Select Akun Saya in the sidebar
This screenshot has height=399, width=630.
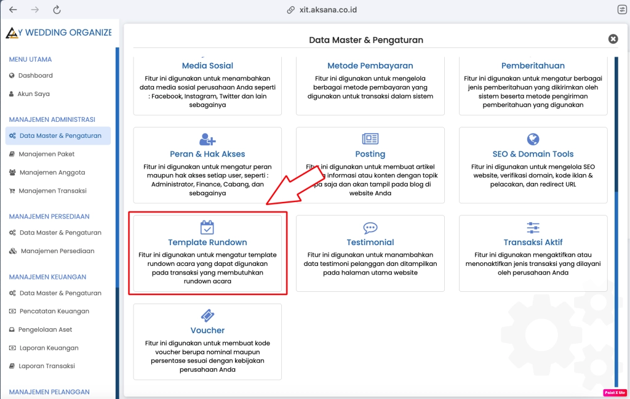coord(33,94)
